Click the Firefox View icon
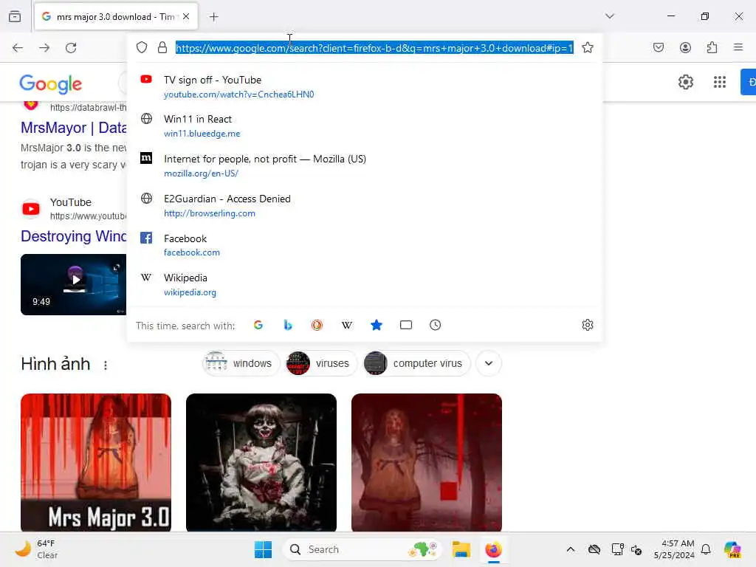 point(15,16)
